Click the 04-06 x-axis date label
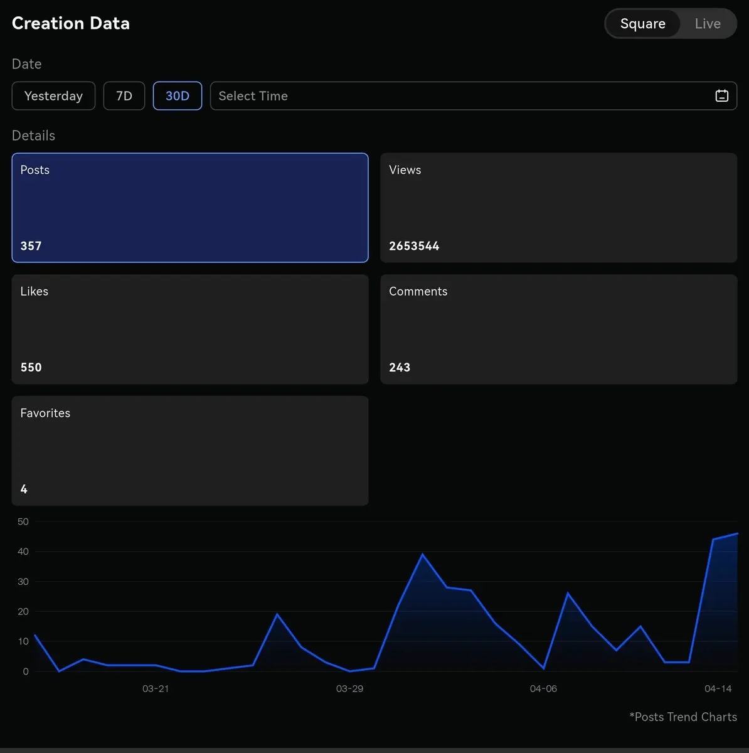 (x=543, y=688)
